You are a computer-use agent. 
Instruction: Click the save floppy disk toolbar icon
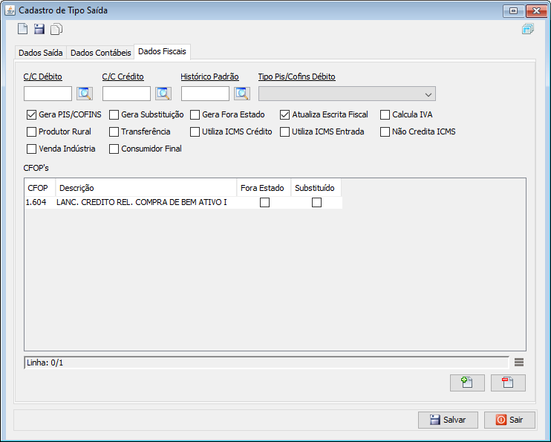[x=39, y=29]
